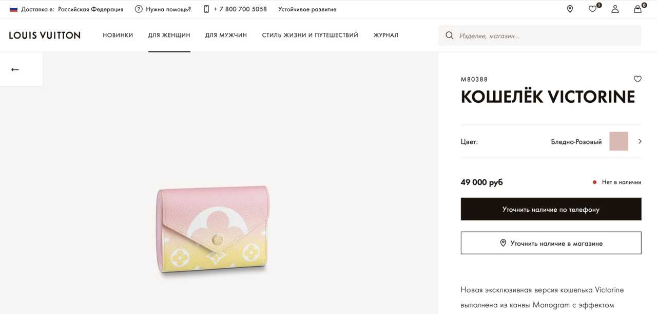Expand the color options chevron
Image resolution: width=657 pixels, height=314 pixels.
pyautogui.click(x=640, y=141)
